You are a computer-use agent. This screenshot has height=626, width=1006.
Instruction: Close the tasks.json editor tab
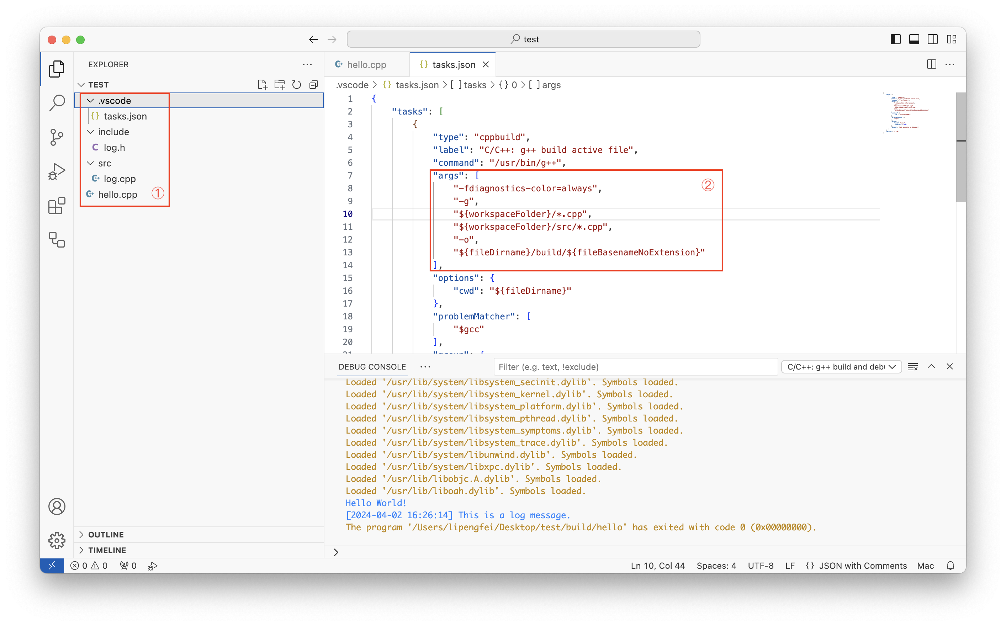click(x=486, y=65)
